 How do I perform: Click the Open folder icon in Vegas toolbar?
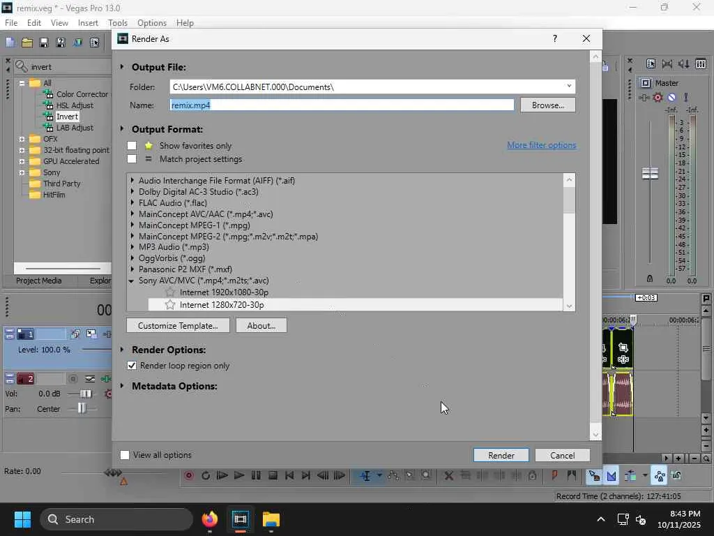coord(27,43)
